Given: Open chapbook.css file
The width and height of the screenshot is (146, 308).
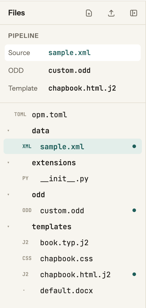Looking at the screenshot, I should pyautogui.click(x=73, y=259).
